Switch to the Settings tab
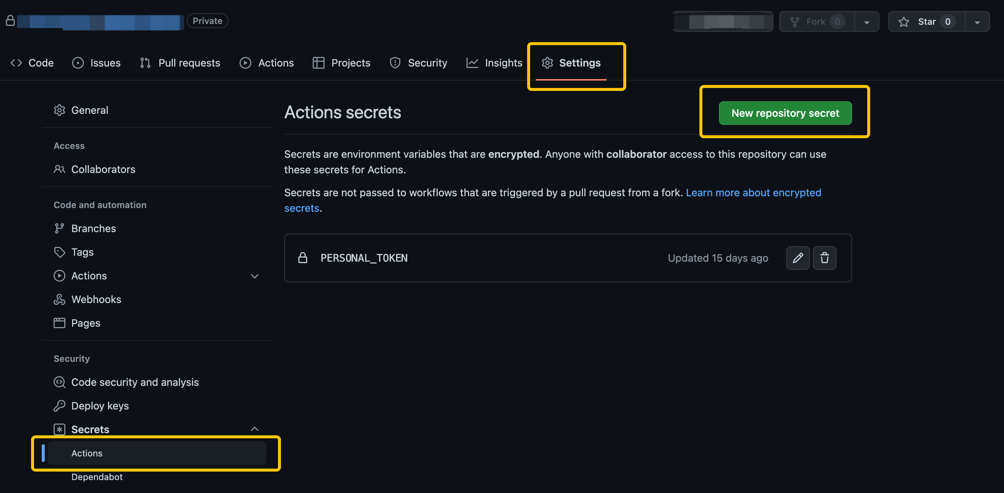The width and height of the screenshot is (1004, 493). (579, 63)
